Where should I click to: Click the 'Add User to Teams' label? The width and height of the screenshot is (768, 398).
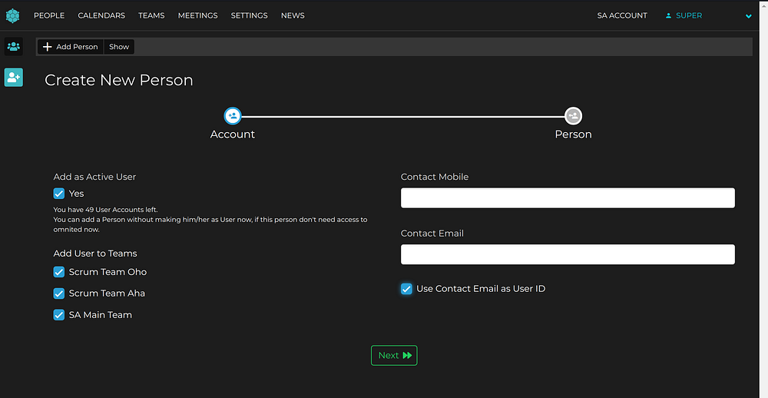pos(95,254)
